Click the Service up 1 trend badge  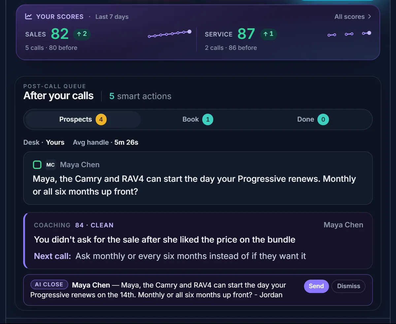(268, 34)
